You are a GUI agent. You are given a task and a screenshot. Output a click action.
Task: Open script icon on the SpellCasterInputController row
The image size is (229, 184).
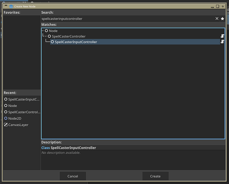pos(222,42)
